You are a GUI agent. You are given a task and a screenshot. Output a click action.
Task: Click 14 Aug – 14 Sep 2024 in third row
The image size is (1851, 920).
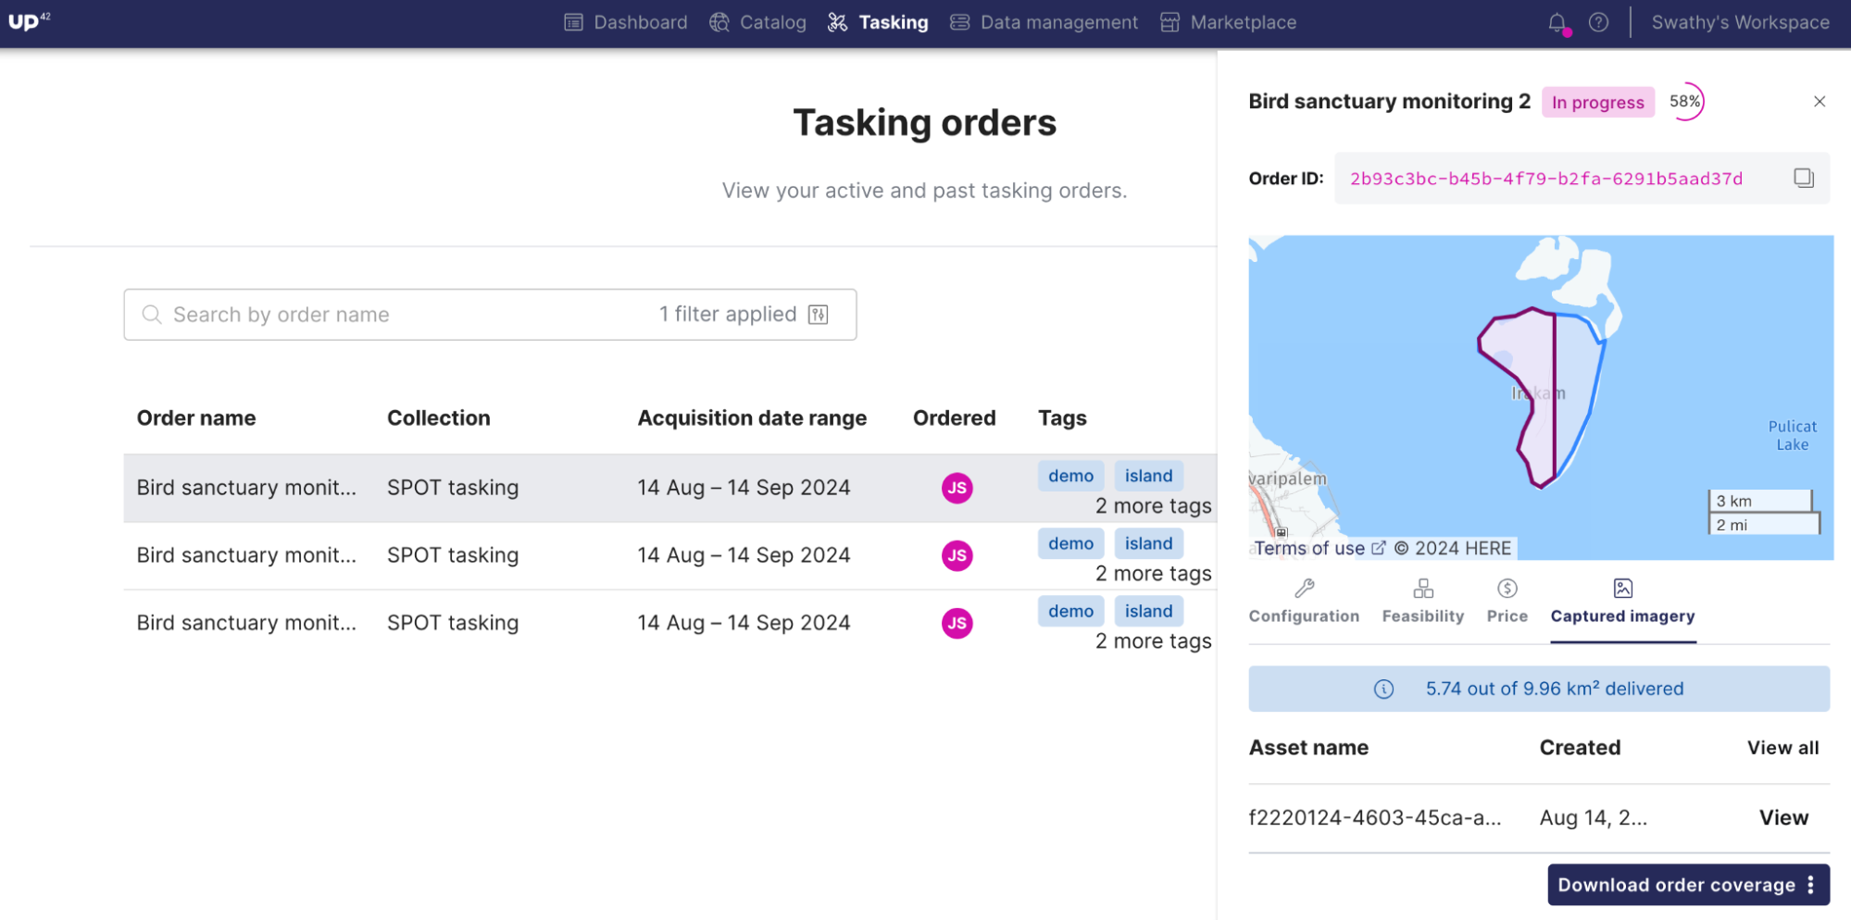(x=744, y=623)
